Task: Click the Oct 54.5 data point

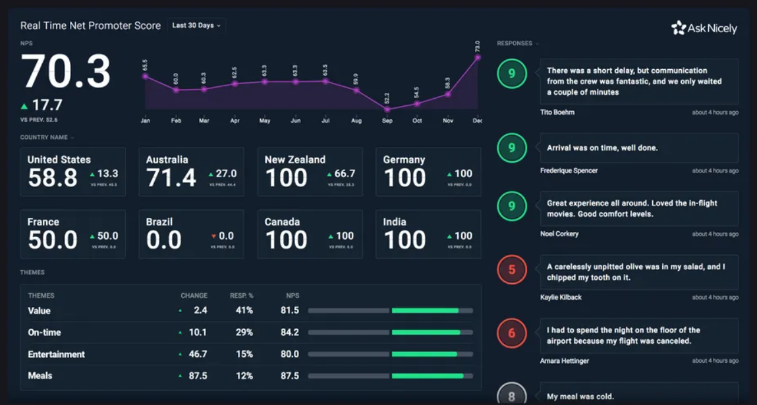Action: pos(417,104)
